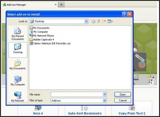
Task: Click the Back navigation icon in dialog
Action: (93, 22)
